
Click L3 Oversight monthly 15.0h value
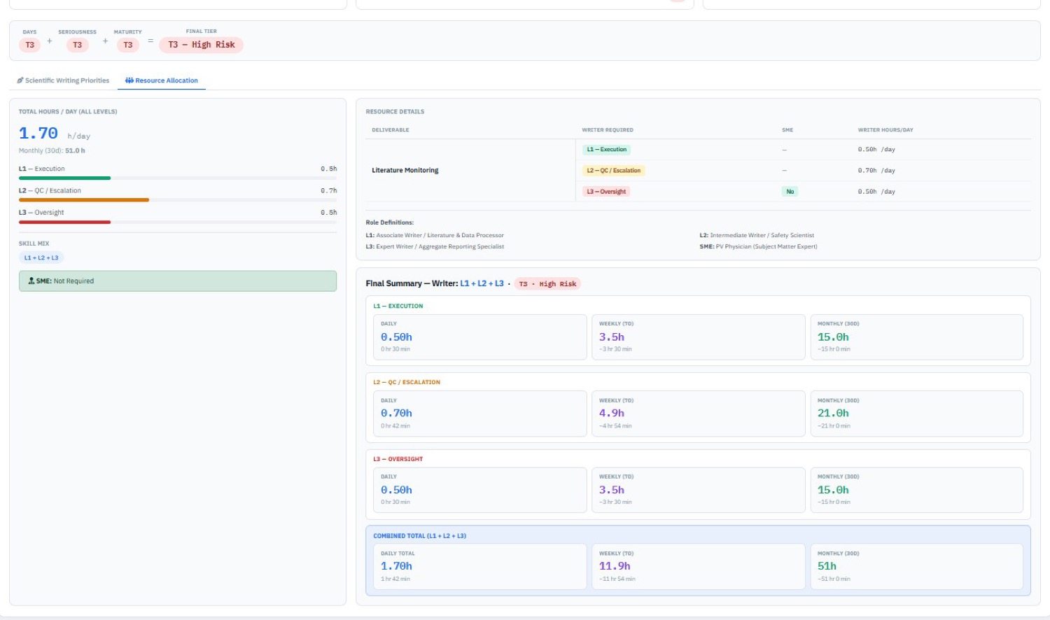tap(833, 491)
